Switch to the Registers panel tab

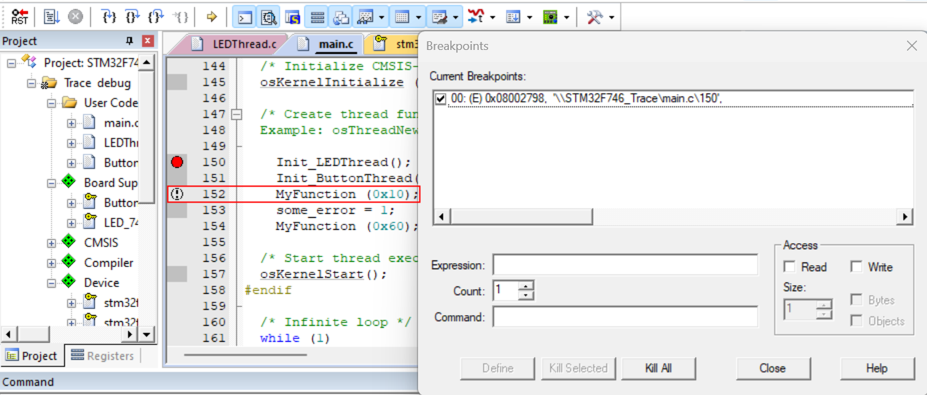(x=103, y=356)
